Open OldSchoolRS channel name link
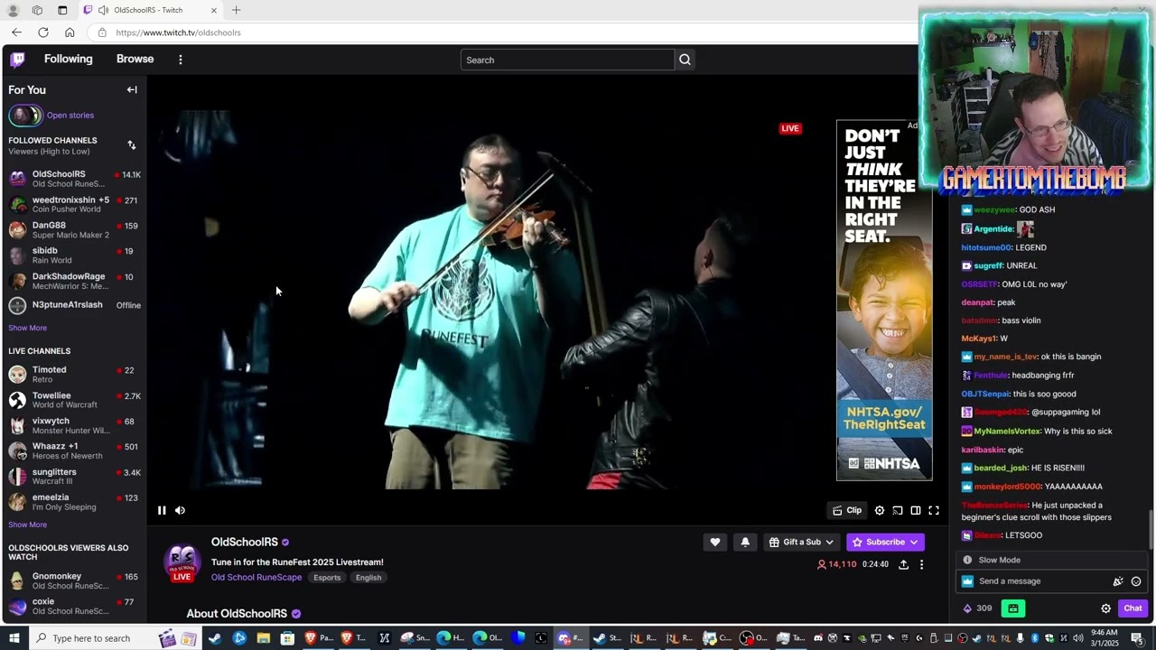 click(245, 542)
